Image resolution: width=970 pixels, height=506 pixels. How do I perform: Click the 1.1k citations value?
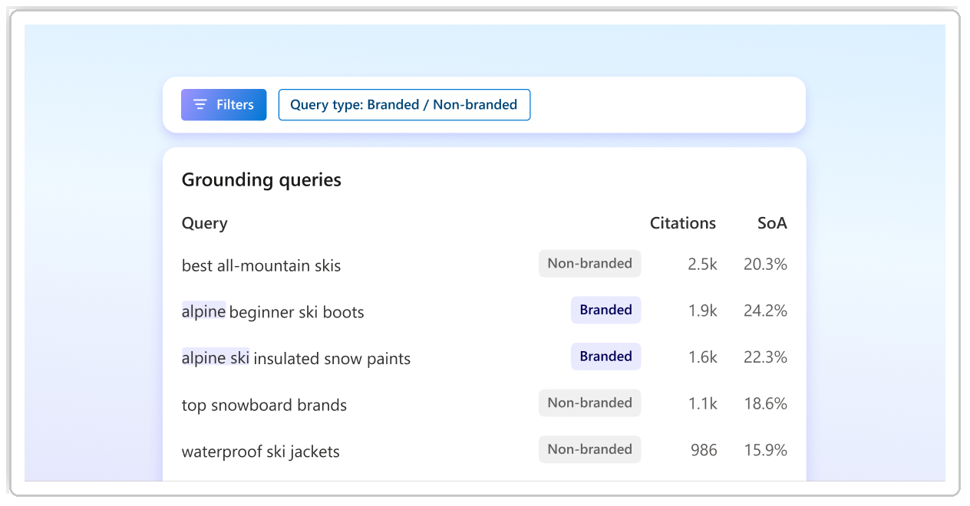(x=702, y=403)
